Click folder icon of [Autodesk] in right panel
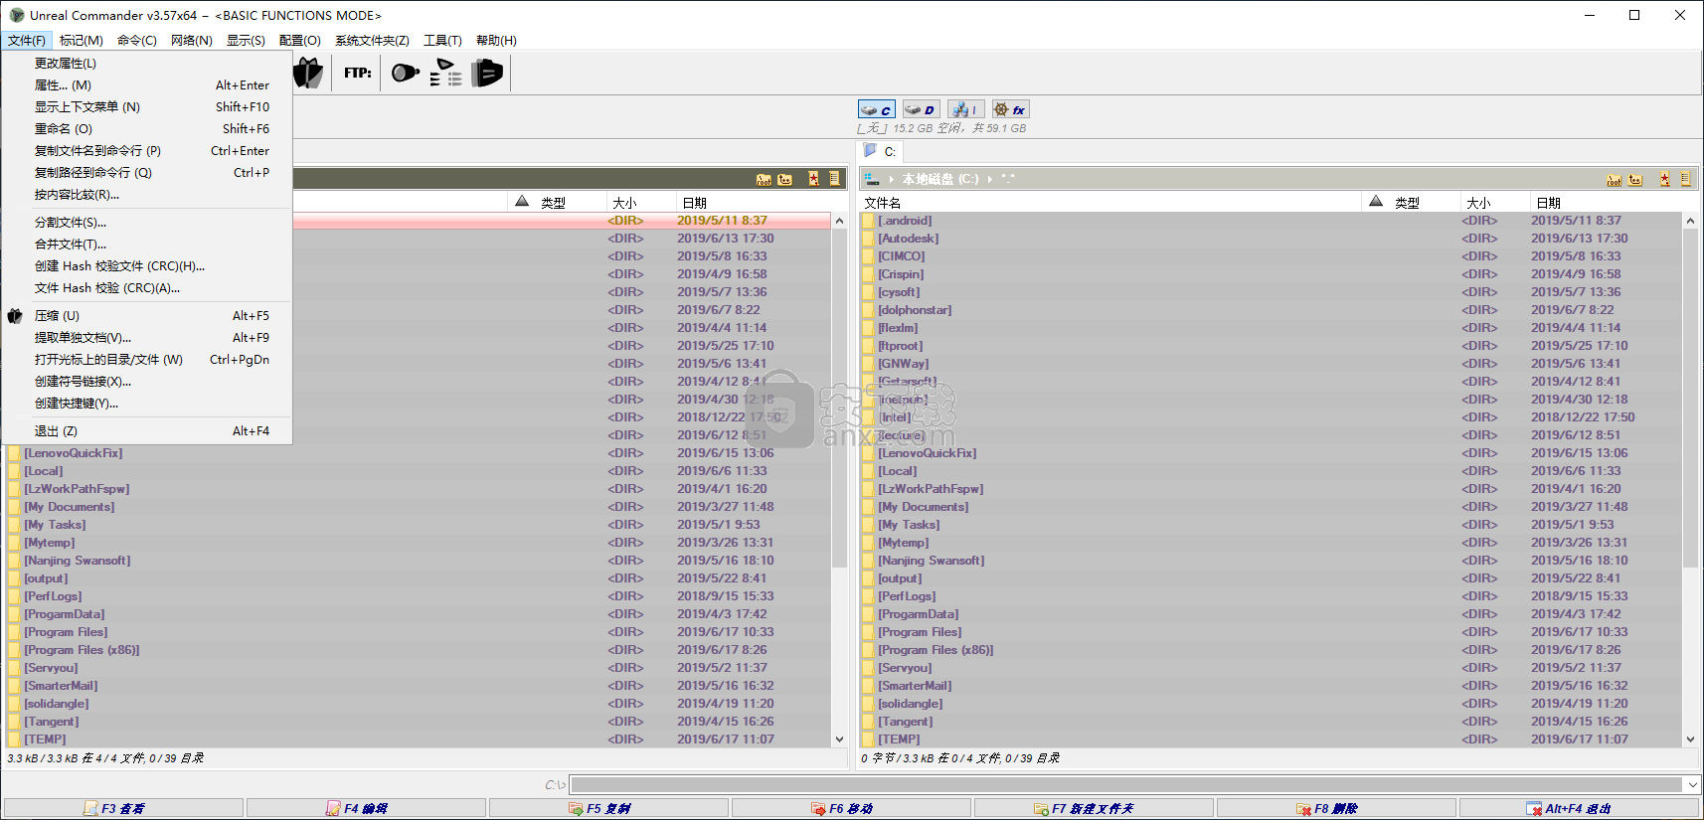 click(868, 239)
